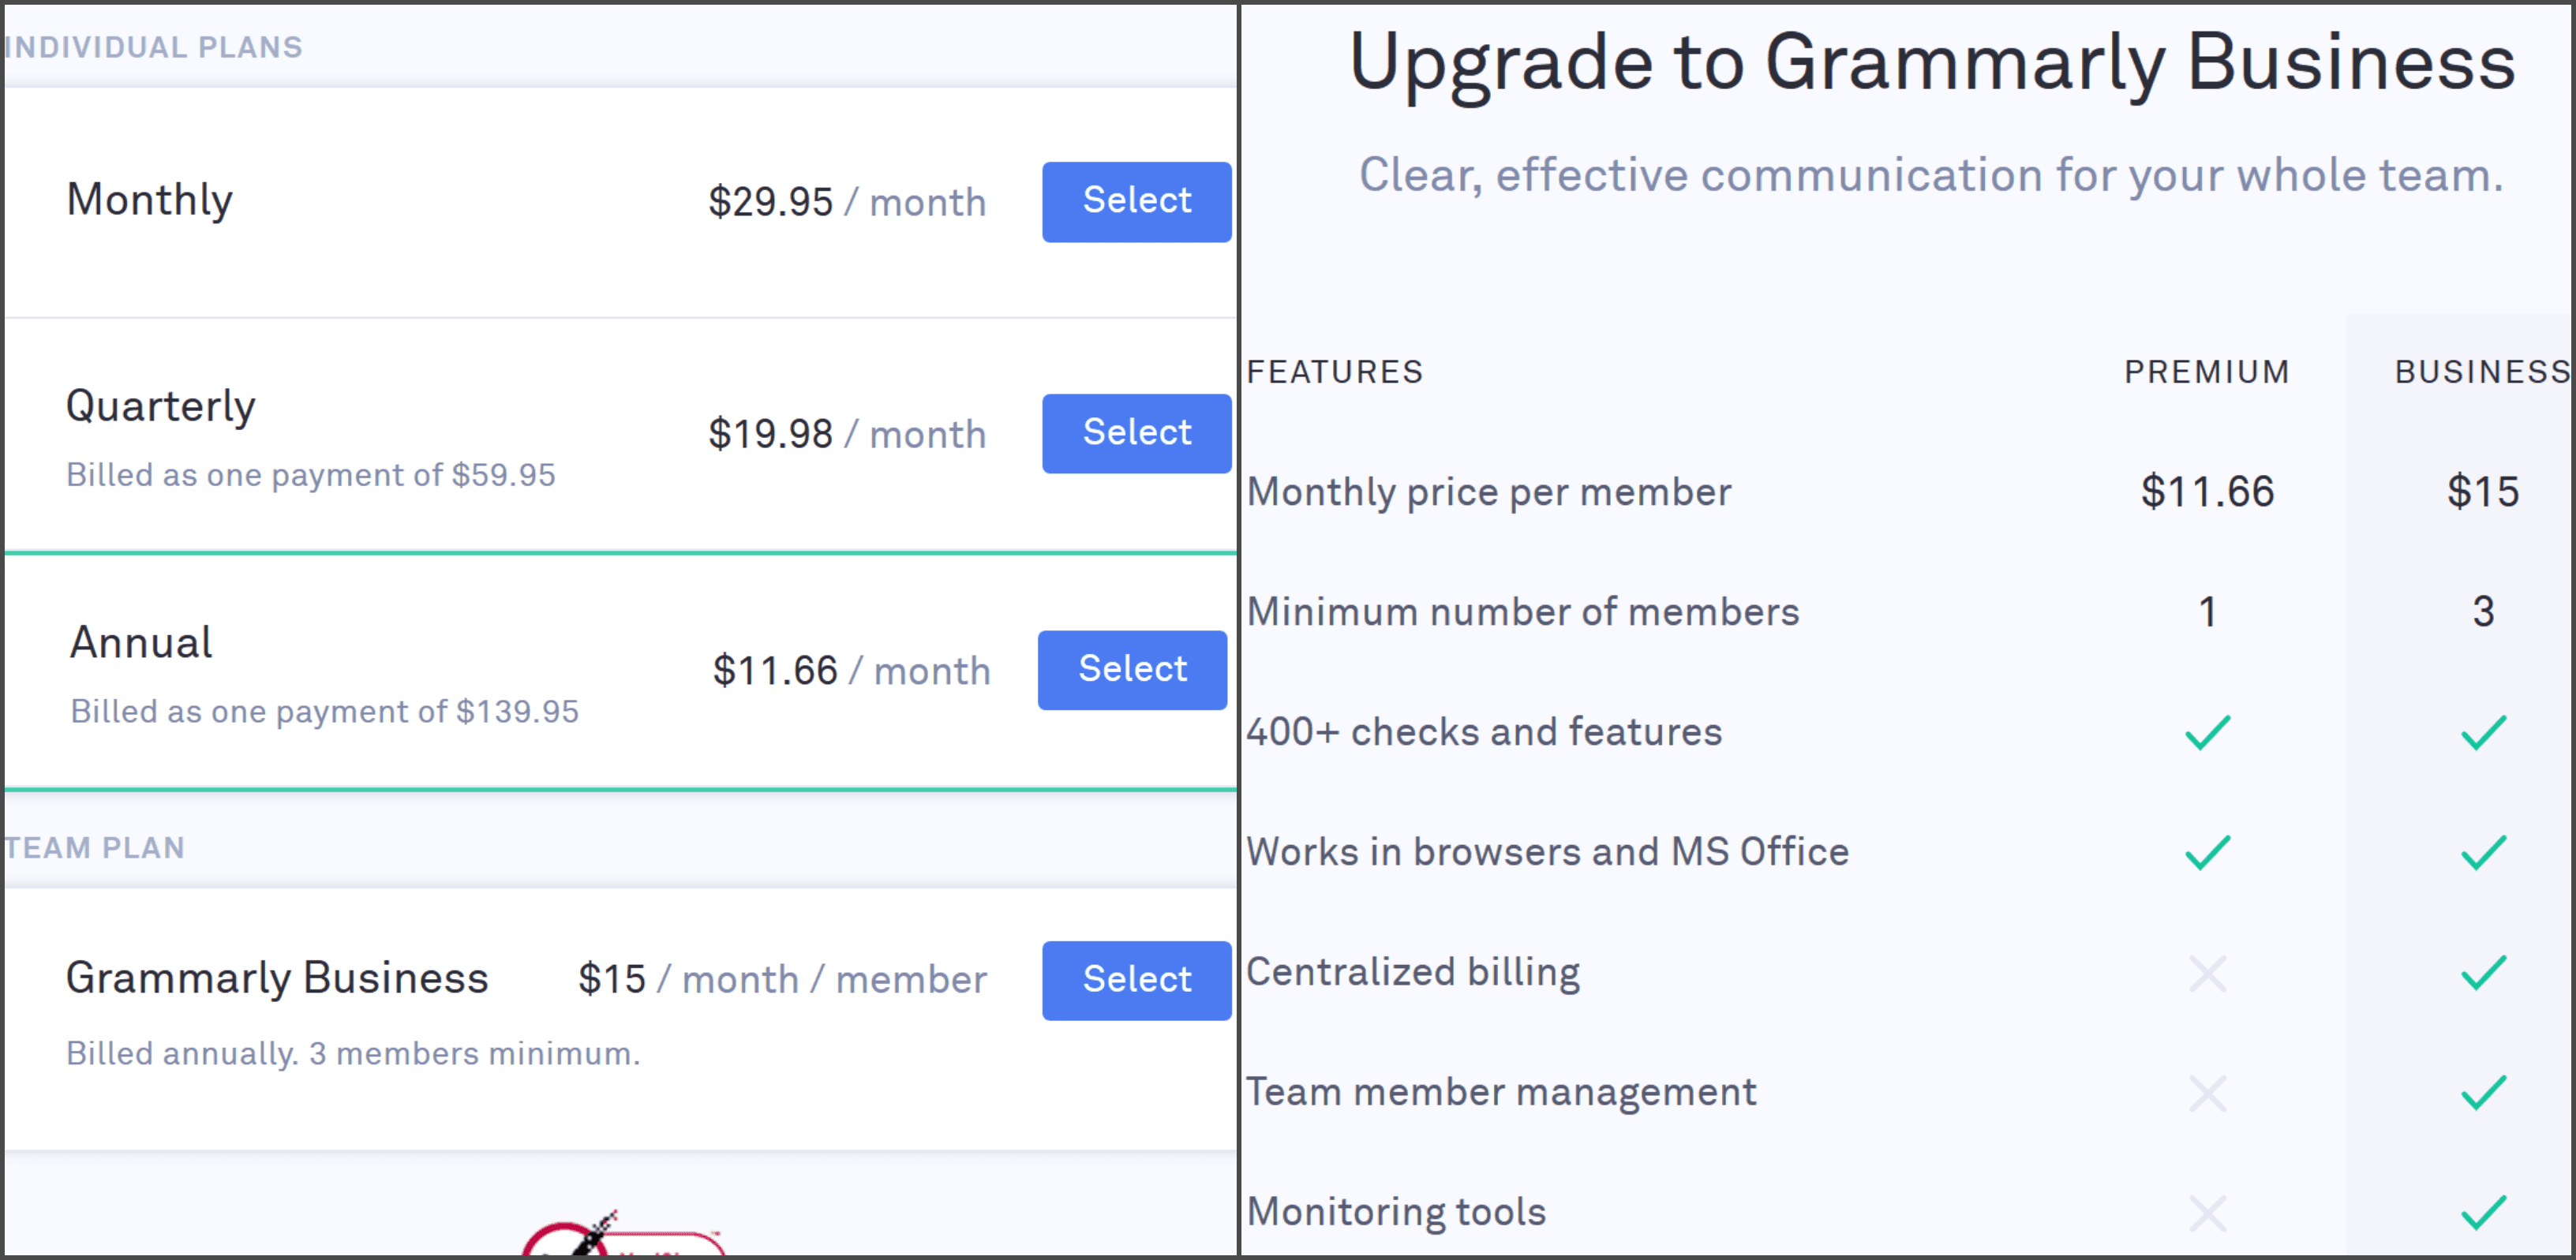Click the PREMIUM column header
Viewport: 2576px width, 1260px height.
click(x=2206, y=372)
